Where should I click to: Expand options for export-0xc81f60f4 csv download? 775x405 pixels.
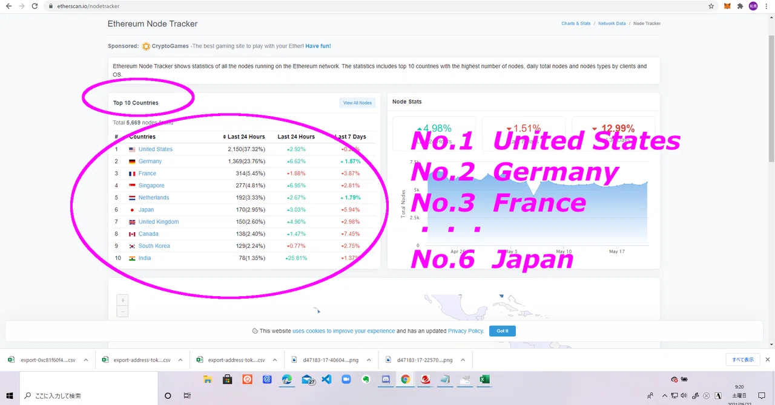click(85, 360)
